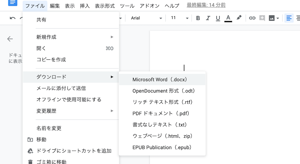Toggle underline formatting
This screenshot has width=300, height=164.
218,18
